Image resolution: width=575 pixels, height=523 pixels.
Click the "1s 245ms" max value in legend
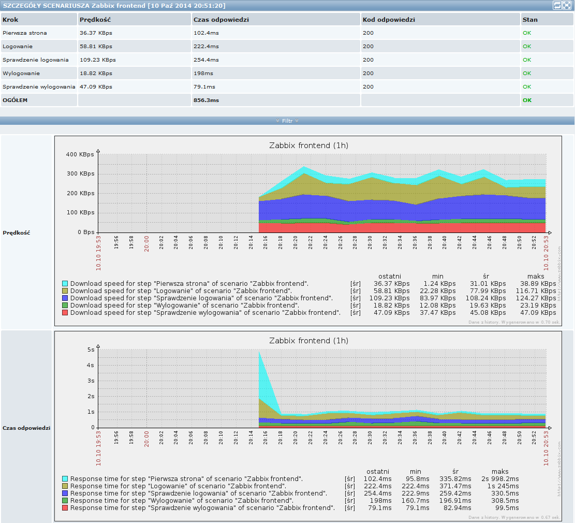pos(503,486)
